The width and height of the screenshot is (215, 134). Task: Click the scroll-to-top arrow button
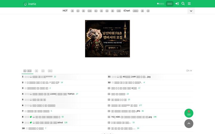pos(189,124)
